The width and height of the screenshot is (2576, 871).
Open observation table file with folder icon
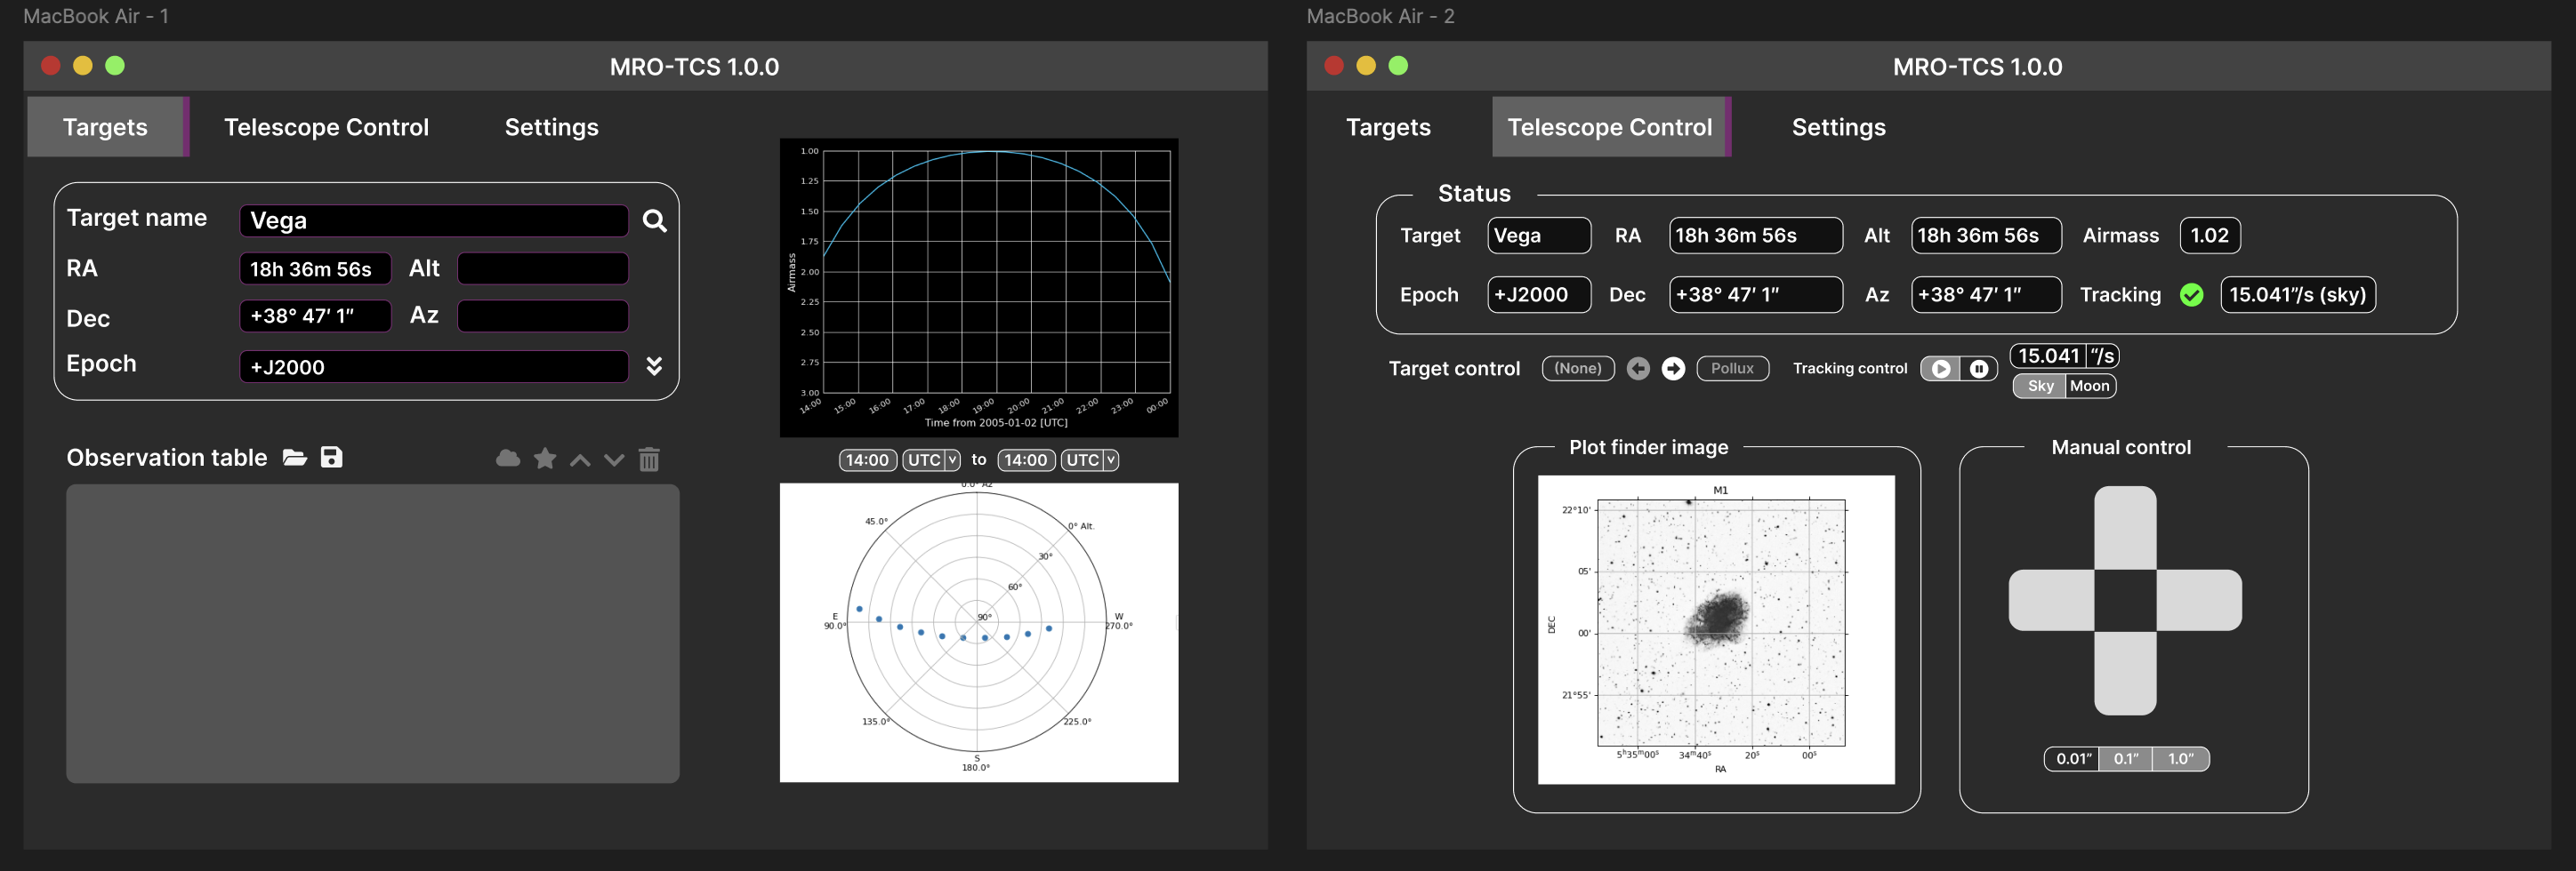pos(295,458)
